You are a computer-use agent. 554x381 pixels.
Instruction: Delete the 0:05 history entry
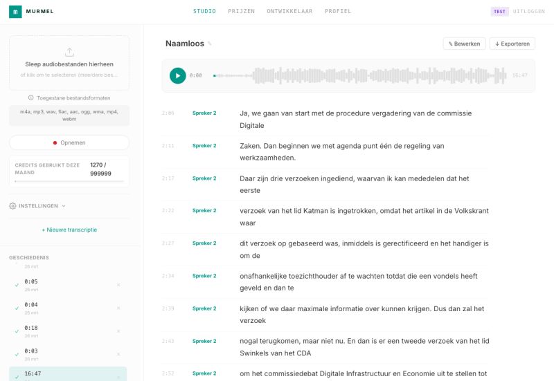tap(118, 285)
